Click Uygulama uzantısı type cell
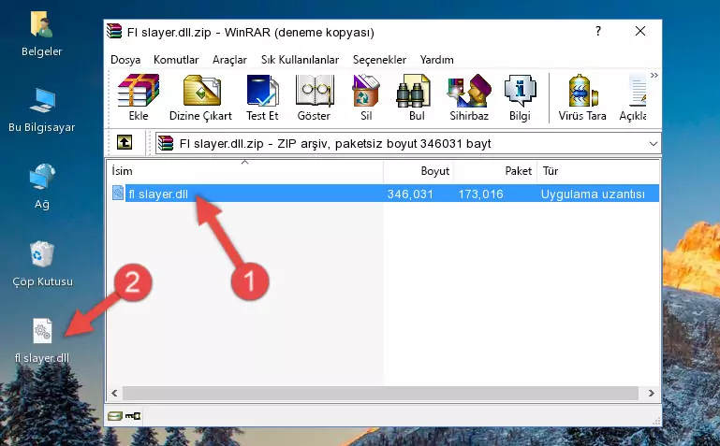720x446 pixels. (593, 194)
